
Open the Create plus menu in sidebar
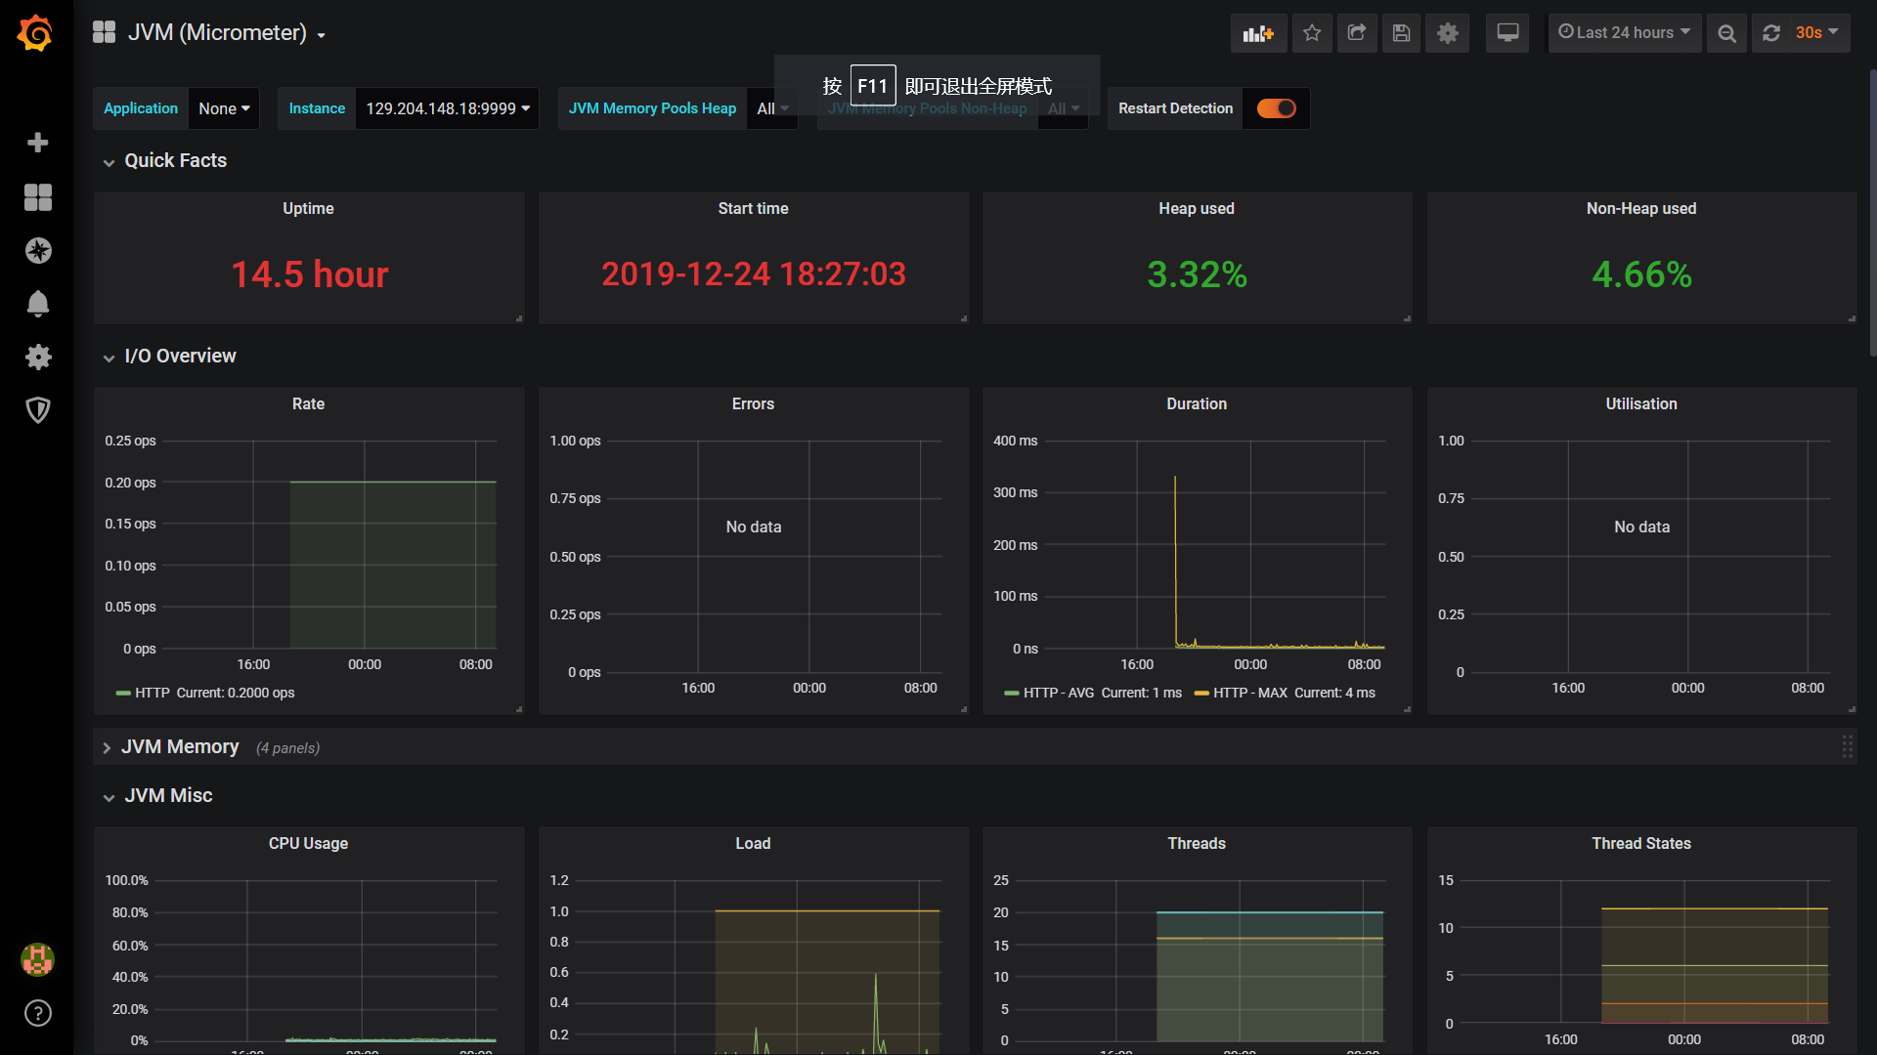pyautogui.click(x=37, y=143)
